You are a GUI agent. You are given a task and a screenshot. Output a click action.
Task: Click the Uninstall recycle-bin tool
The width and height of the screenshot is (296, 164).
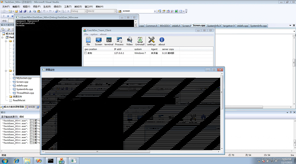coord(140,41)
